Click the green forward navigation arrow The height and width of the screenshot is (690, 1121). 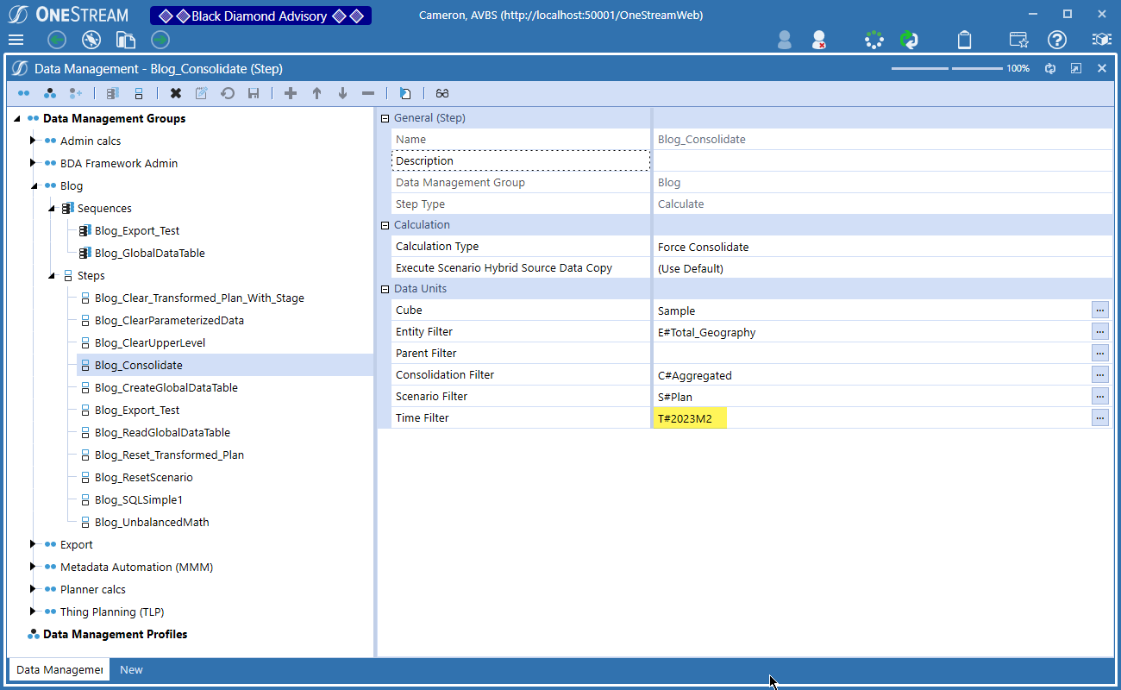tap(160, 40)
